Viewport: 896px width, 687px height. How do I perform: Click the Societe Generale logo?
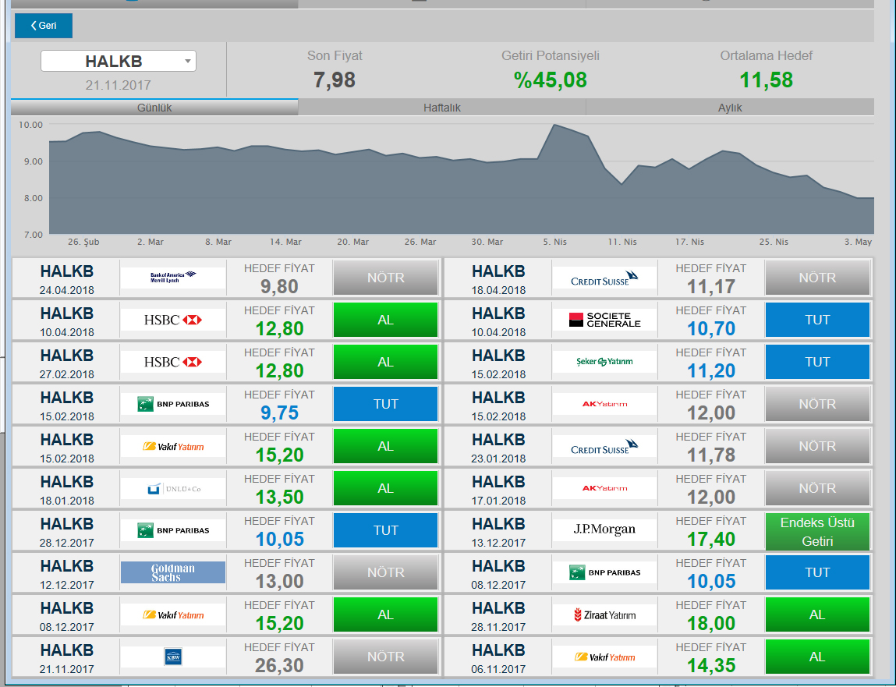pos(604,320)
